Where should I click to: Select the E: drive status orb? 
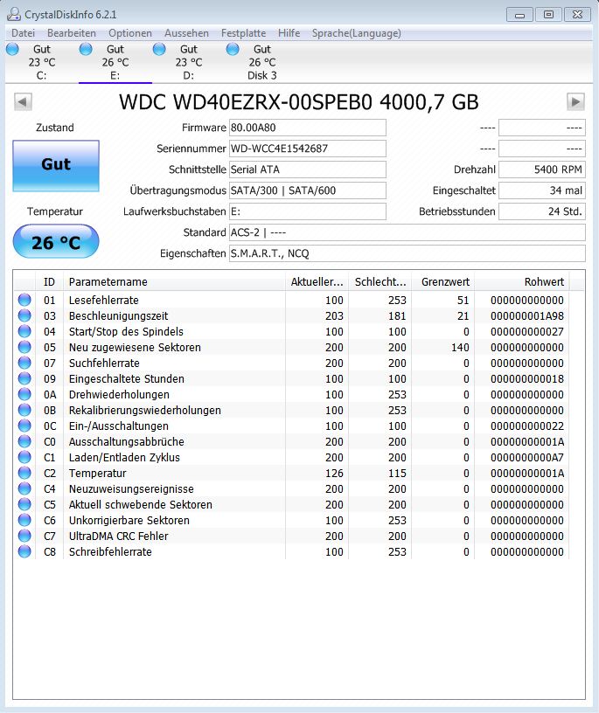coord(86,49)
